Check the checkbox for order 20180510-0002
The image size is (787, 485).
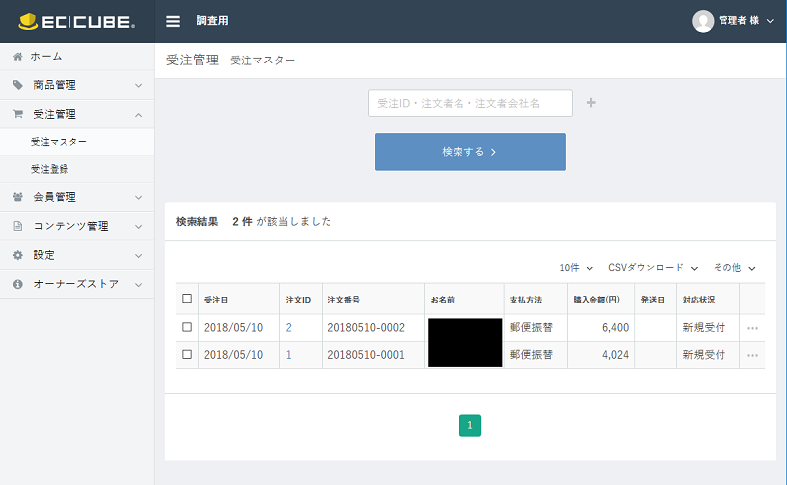[x=187, y=327]
